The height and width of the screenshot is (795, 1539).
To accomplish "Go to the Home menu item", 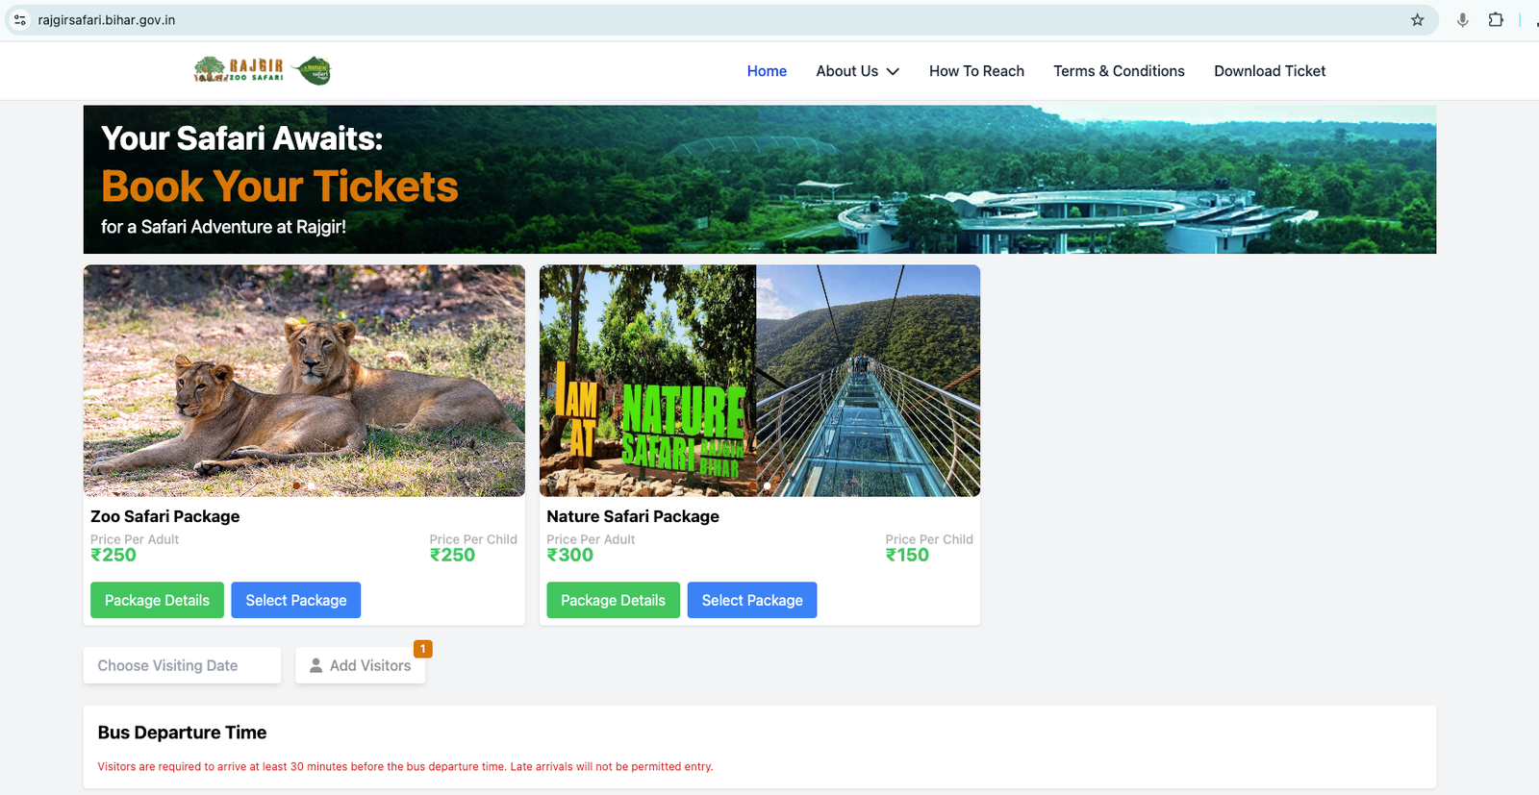I will pyautogui.click(x=767, y=71).
